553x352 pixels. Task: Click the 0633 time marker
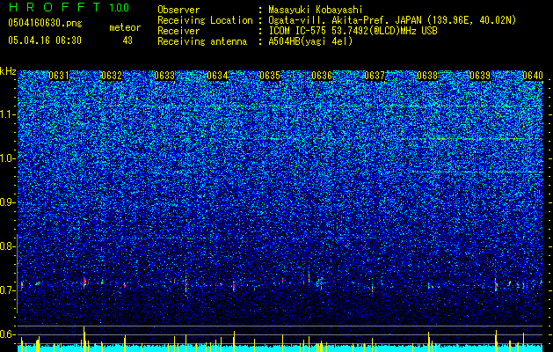coord(164,76)
